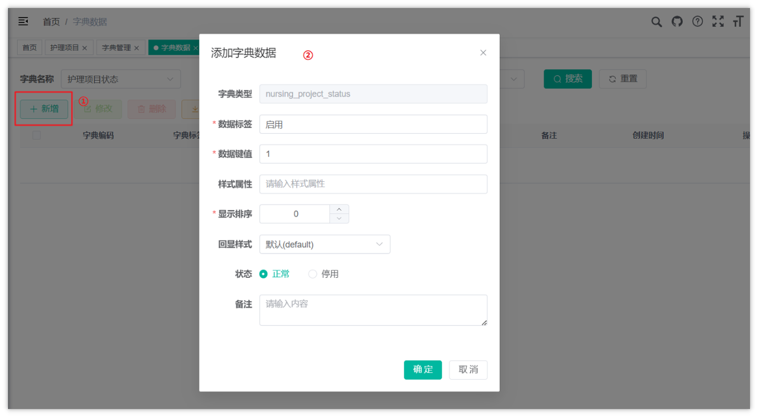Close the 添加字典数据 dialog

[483, 53]
